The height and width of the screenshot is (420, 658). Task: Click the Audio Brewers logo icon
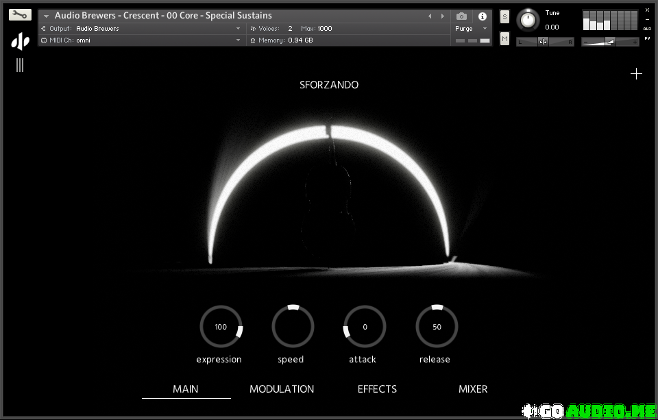tap(20, 42)
